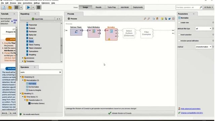Toggle the invert selection checkbox

pos(179,35)
